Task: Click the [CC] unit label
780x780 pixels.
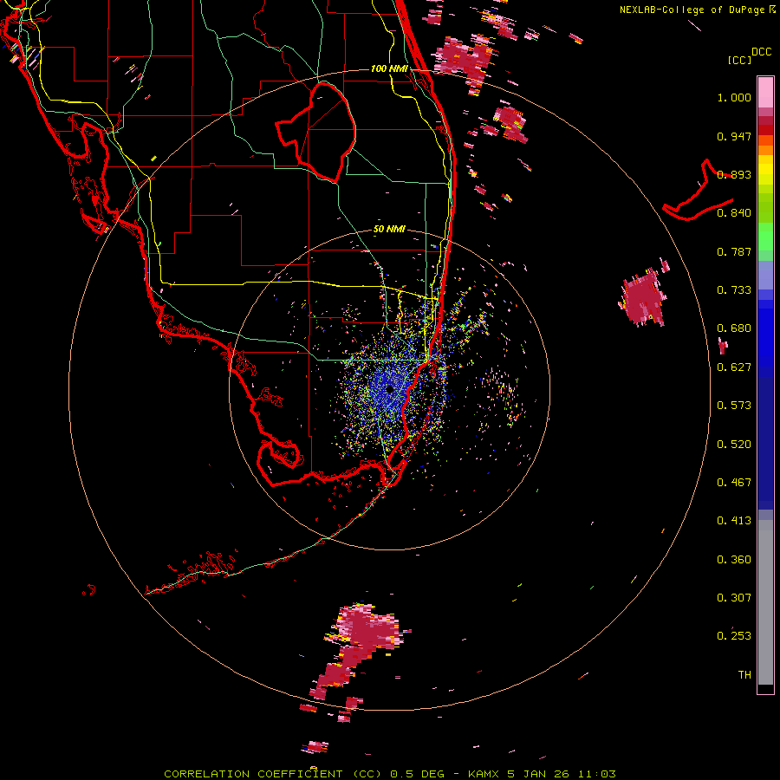Action: pos(739,60)
